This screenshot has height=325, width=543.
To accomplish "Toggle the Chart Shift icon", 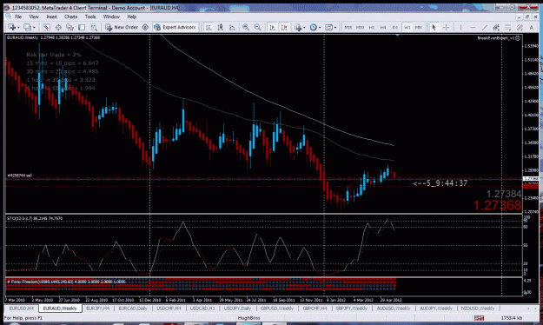I will click(284, 27).
